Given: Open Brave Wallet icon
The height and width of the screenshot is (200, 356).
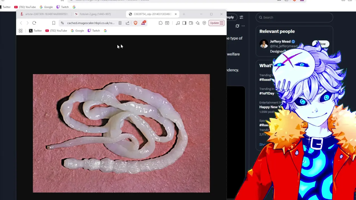Looking at the screenshot, I should pos(191,23).
